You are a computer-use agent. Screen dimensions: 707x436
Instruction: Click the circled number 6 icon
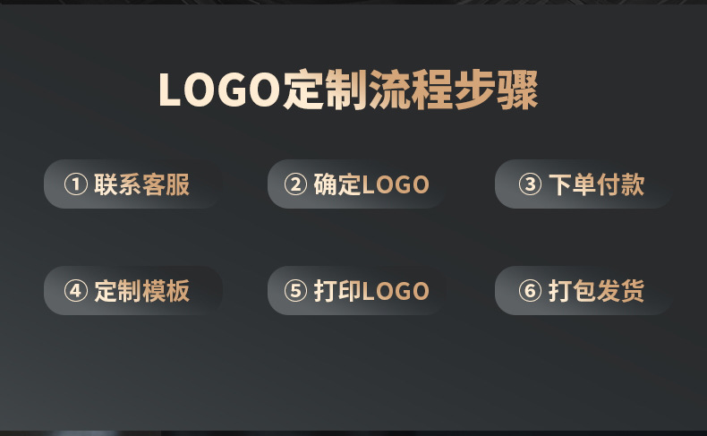(x=530, y=291)
